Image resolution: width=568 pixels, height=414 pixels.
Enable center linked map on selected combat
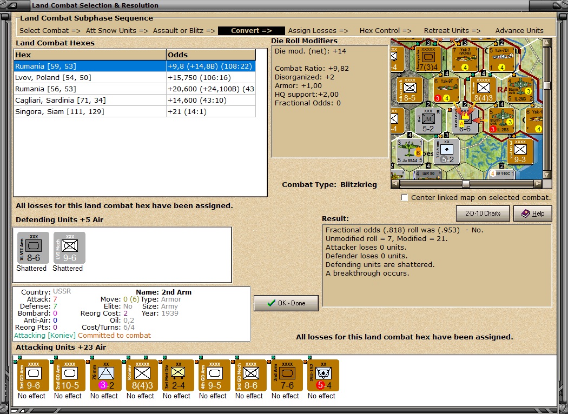coord(405,198)
